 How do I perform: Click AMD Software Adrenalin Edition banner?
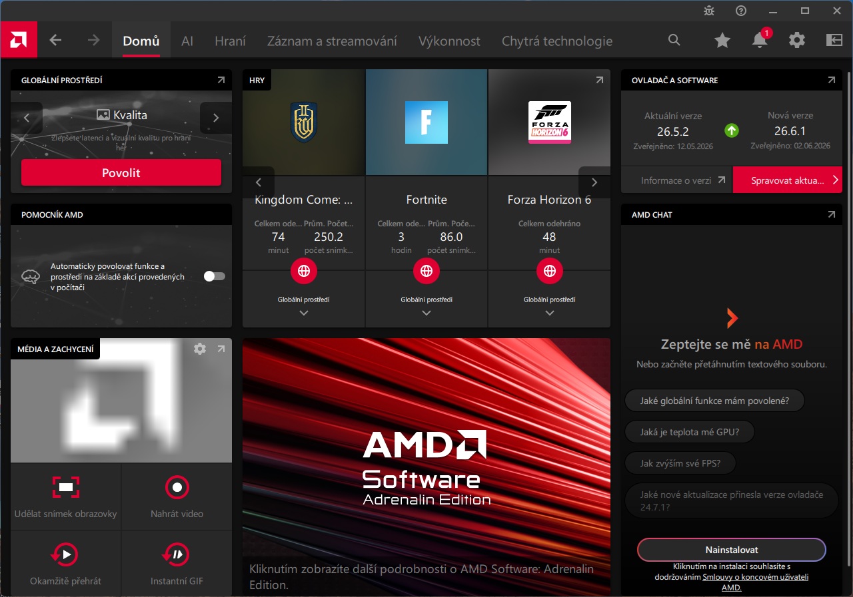(426, 467)
